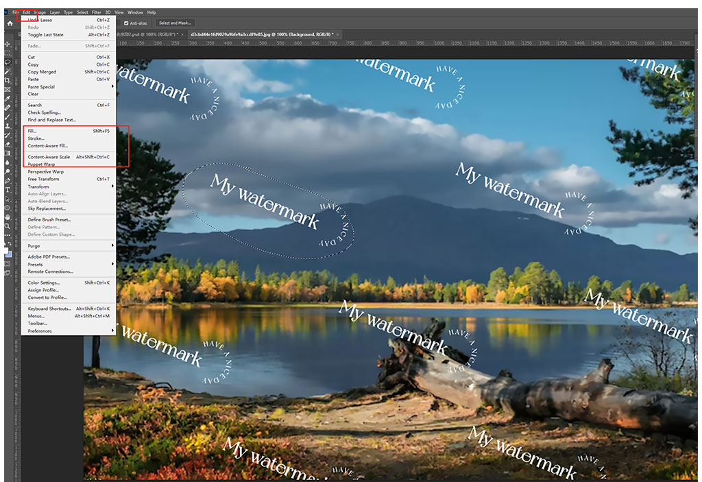Choose Copy Merged menu item
The image size is (702, 482).
(69, 72)
